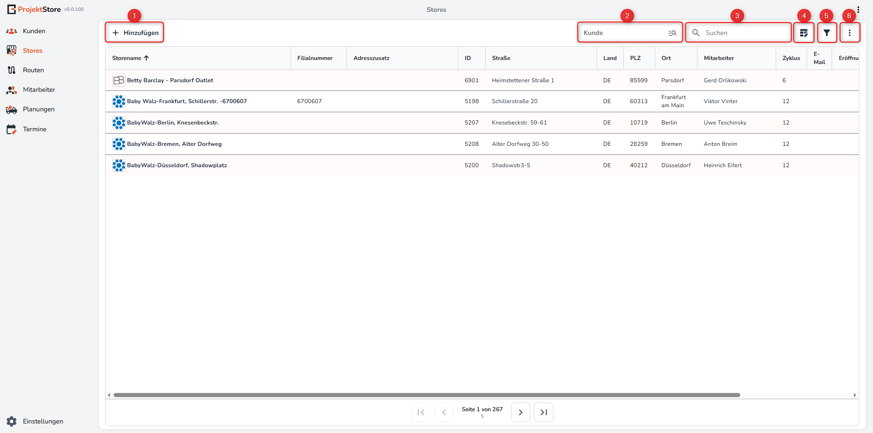Select 'BabyWalz-Bremen, Alter Dorfweg' store name
The width and height of the screenshot is (873, 433).
click(175, 144)
